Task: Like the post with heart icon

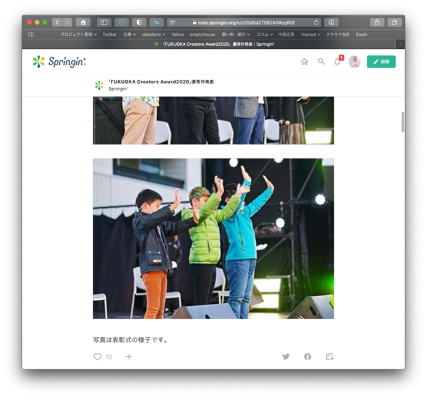Action: click(97, 357)
